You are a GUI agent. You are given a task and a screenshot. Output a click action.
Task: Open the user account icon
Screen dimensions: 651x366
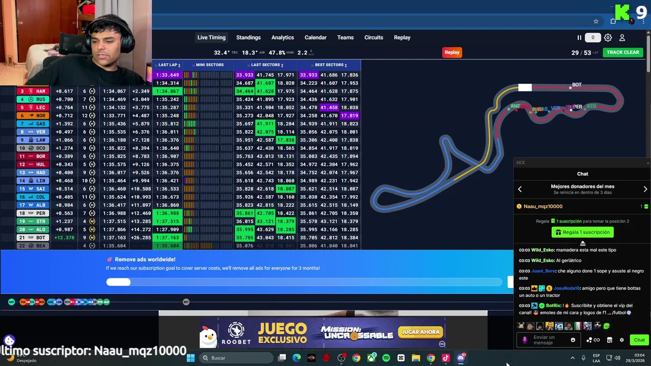point(622,38)
